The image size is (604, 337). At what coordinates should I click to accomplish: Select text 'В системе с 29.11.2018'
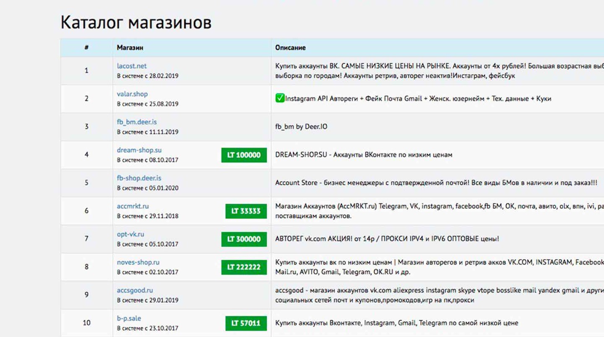pos(148,216)
